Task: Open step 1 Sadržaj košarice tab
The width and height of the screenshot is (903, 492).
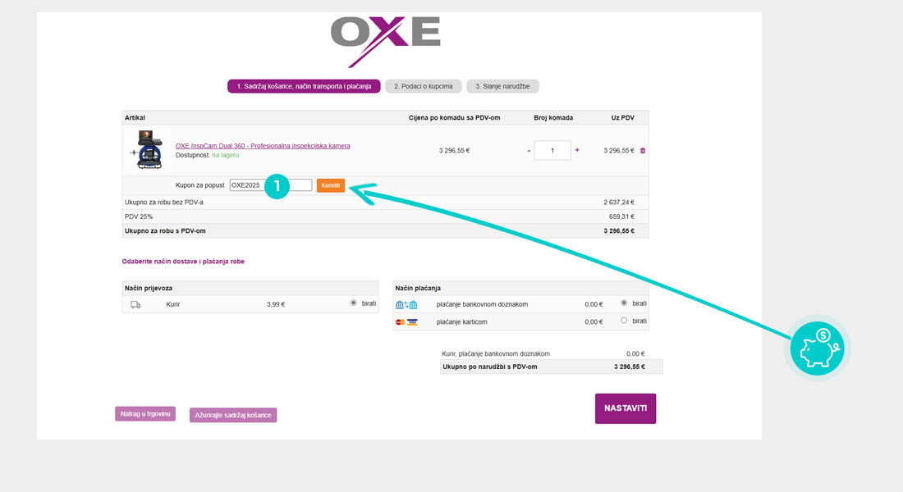Action: [x=304, y=86]
